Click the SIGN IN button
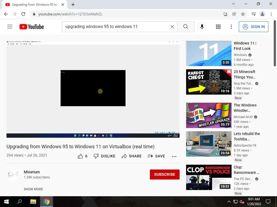The image size is (277, 207). (253, 27)
